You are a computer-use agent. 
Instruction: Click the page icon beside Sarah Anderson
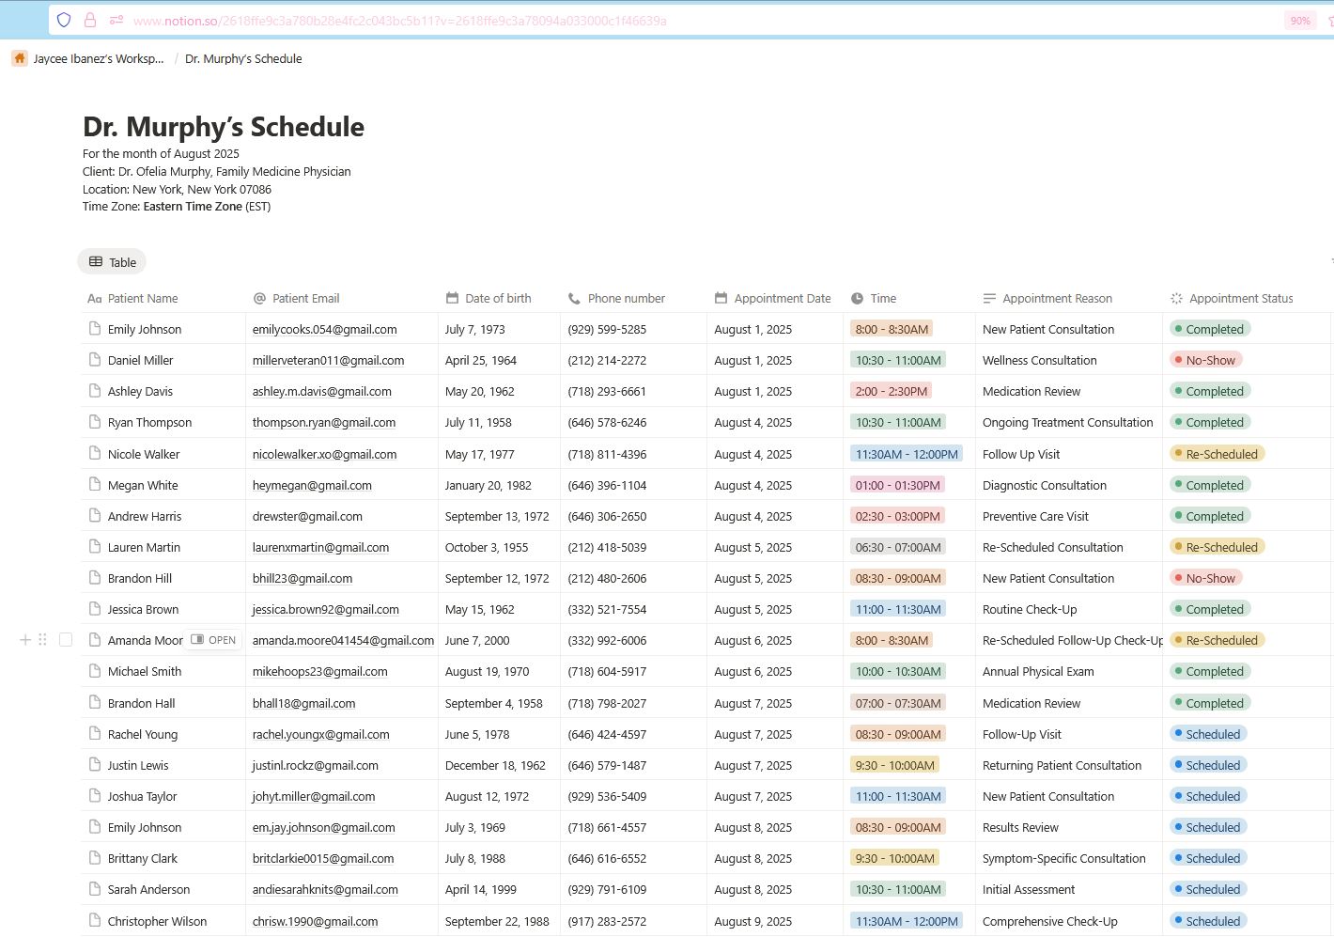click(95, 888)
